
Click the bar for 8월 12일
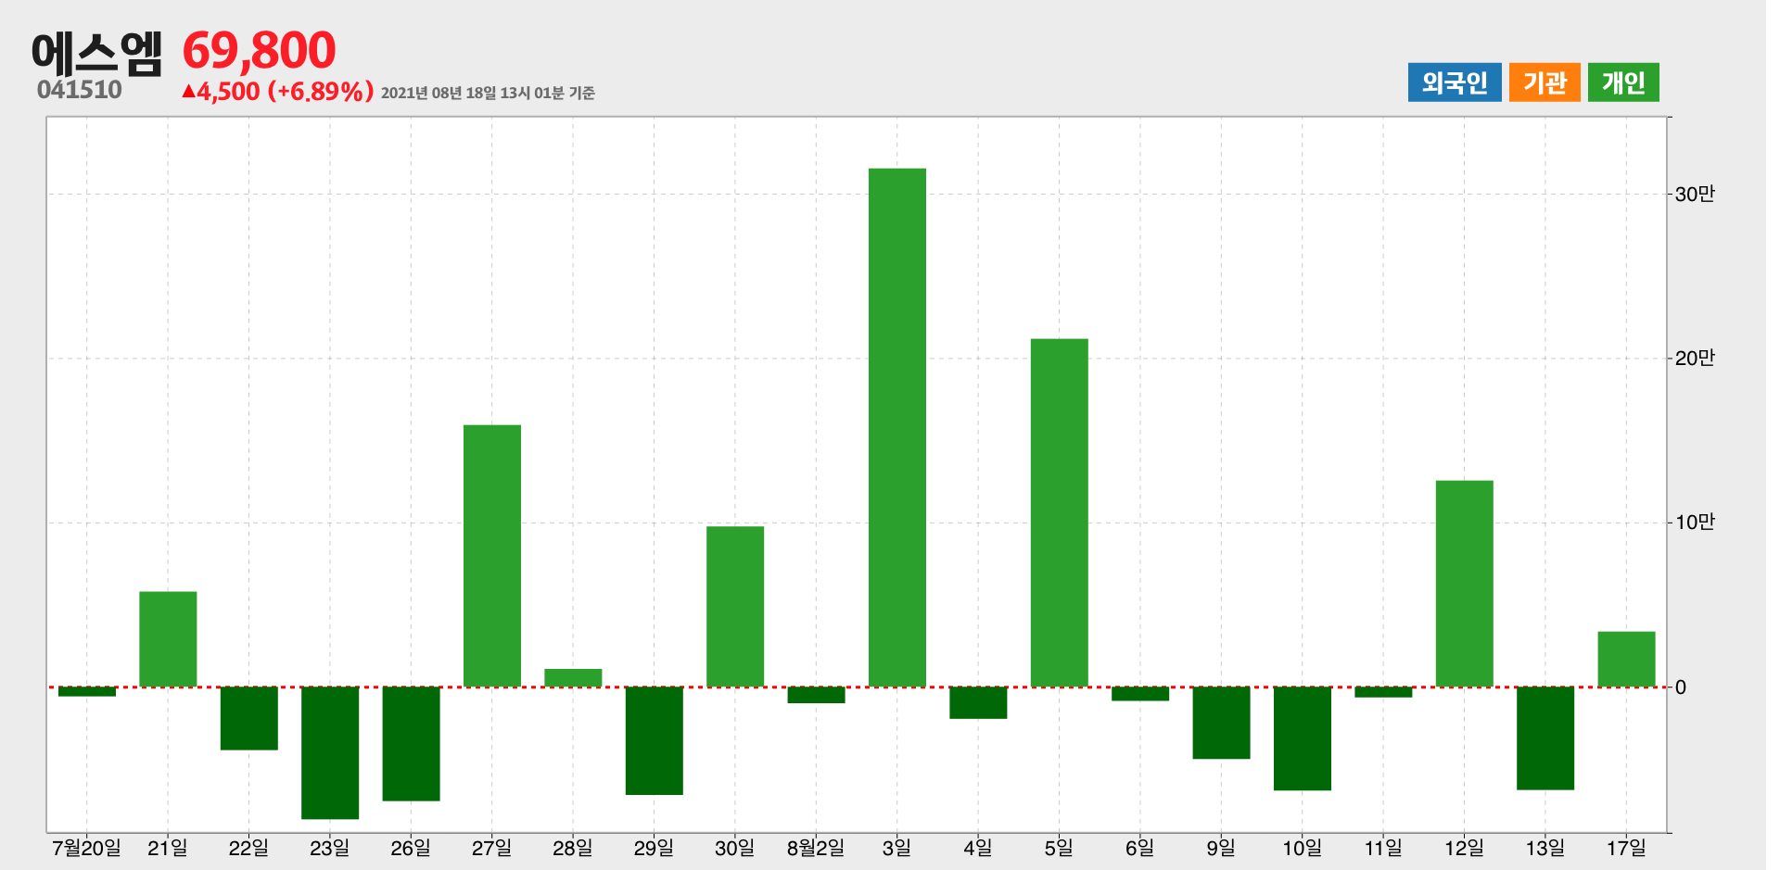pos(1464,584)
